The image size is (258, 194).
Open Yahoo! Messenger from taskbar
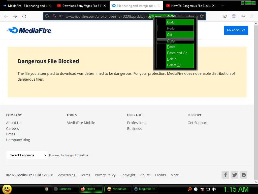point(118,189)
